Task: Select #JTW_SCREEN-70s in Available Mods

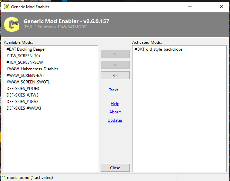Action: coord(23,56)
